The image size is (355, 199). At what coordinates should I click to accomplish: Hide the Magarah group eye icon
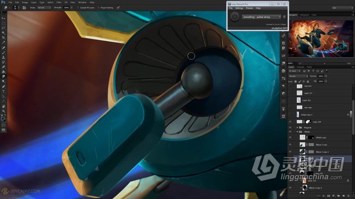pyautogui.click(x=290, y=128)
